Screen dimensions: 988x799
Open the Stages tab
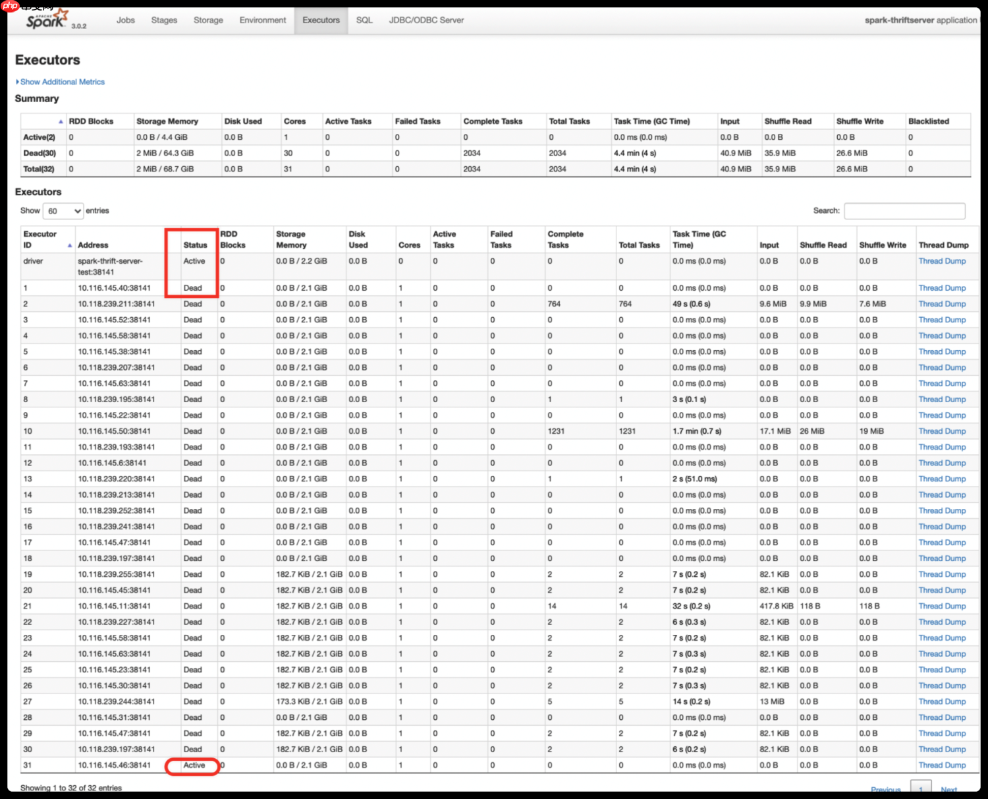[163, 20]
